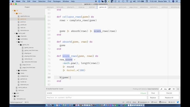Viewport: 190px width, 107px height.
Task: Expand the views folder
Action: tap(17, 73)
